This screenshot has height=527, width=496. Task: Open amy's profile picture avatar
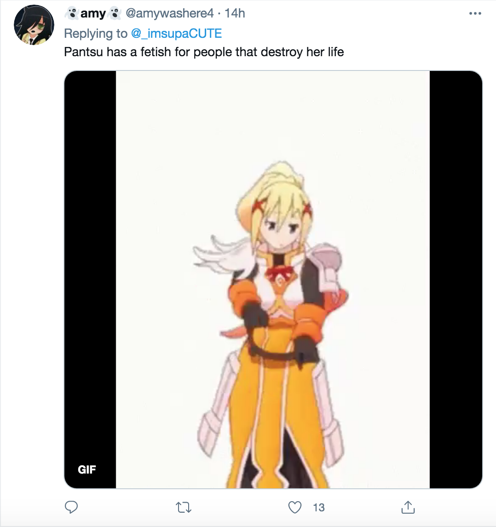(34, 25)
